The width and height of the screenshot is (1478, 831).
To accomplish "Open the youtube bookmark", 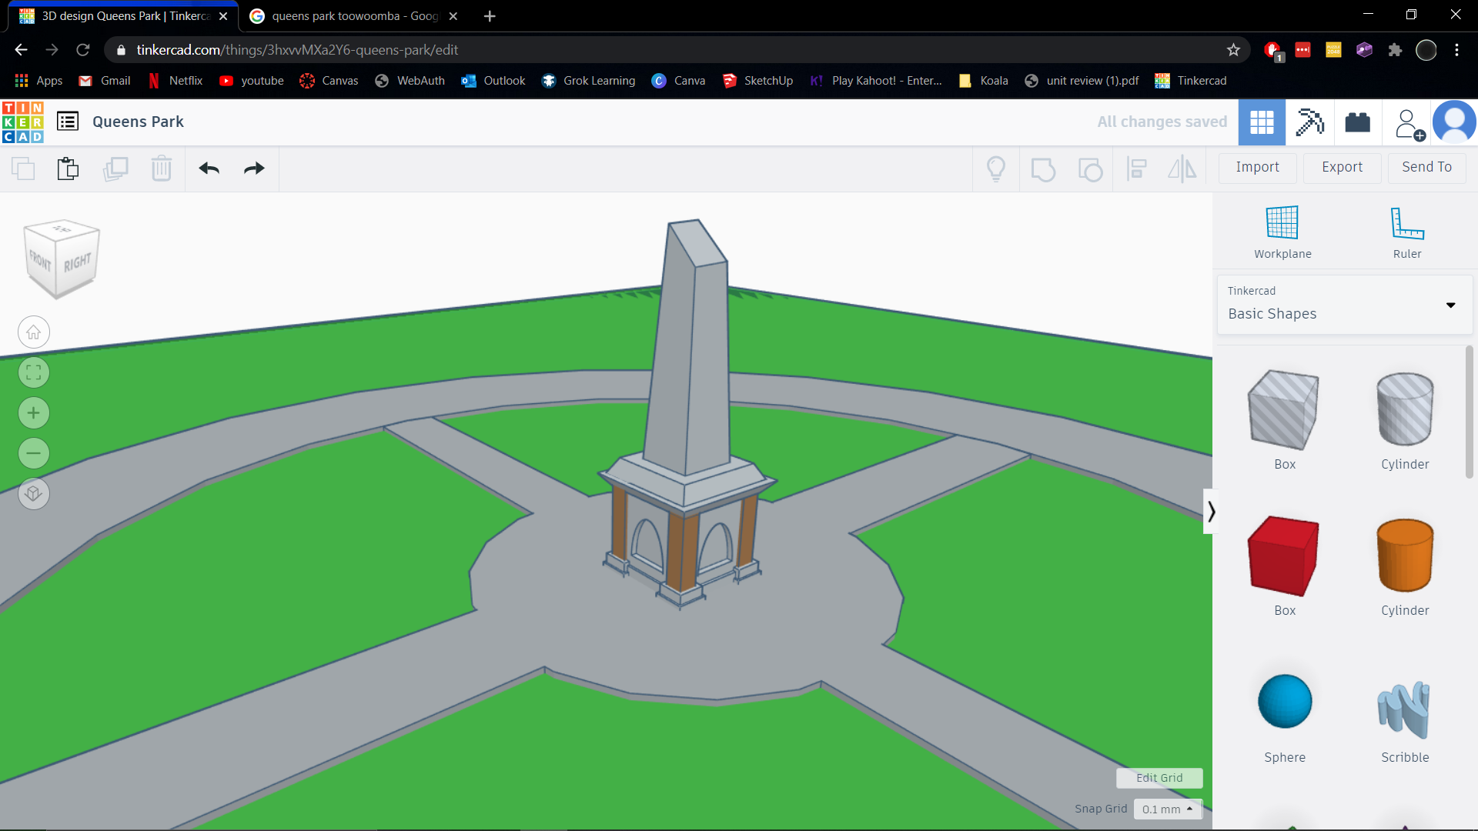I will click(252, 81).
